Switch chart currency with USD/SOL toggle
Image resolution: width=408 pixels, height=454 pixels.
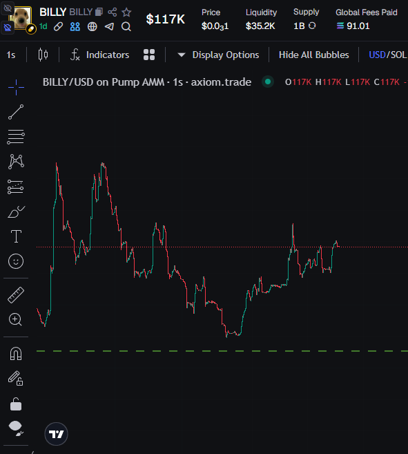388,55
